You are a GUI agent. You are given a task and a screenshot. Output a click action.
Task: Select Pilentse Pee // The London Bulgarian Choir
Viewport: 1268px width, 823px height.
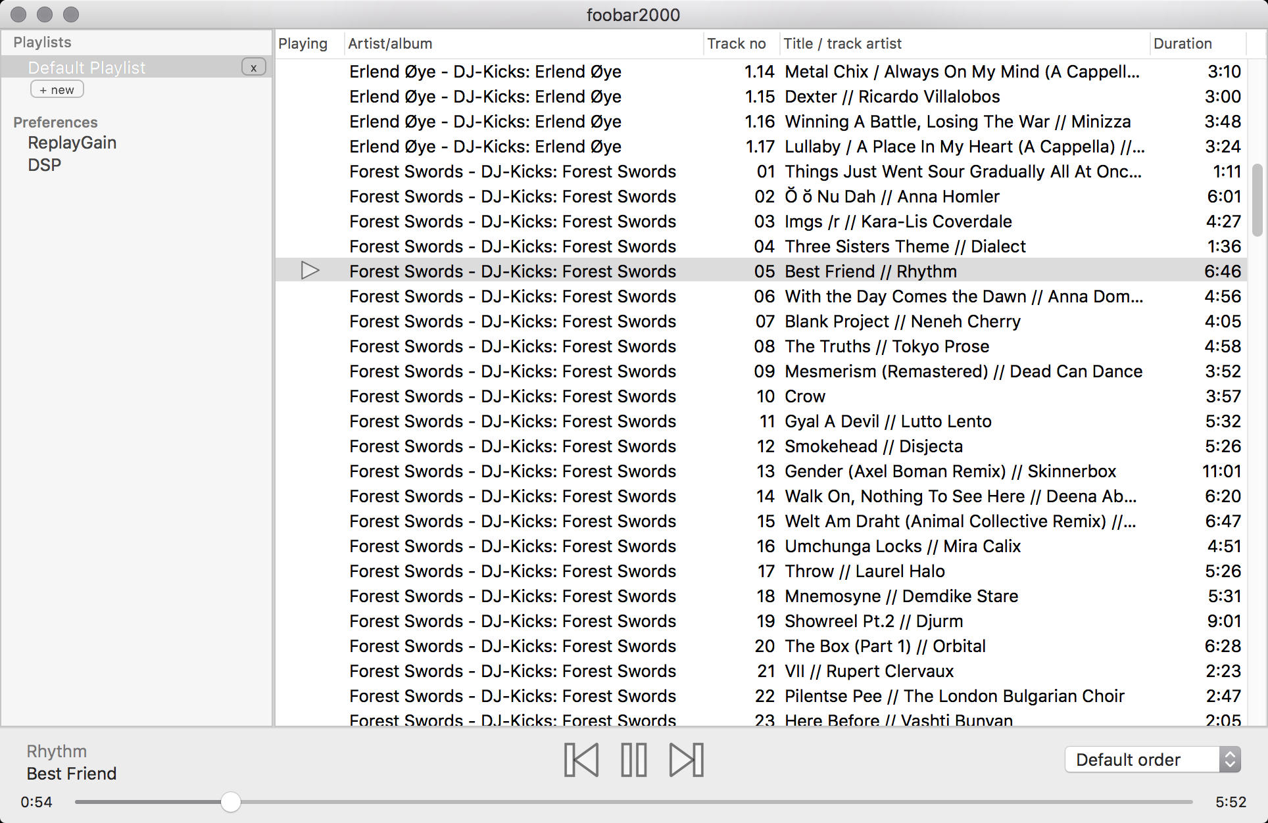(761, 695)
